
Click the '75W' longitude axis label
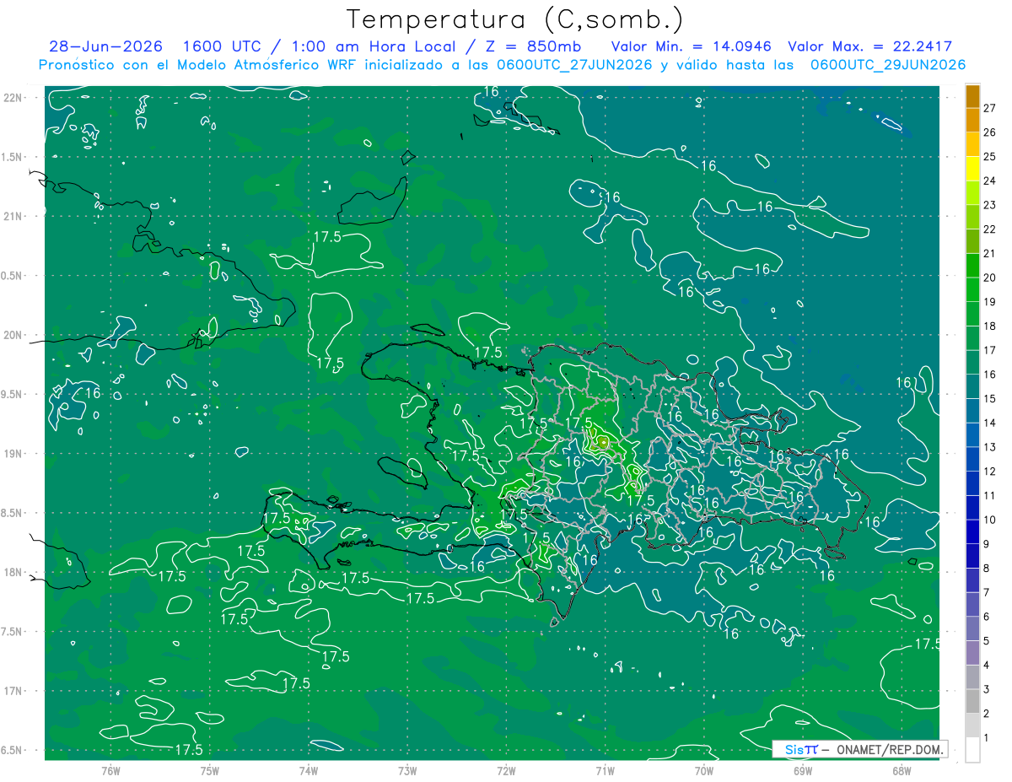tap(210, 771)
